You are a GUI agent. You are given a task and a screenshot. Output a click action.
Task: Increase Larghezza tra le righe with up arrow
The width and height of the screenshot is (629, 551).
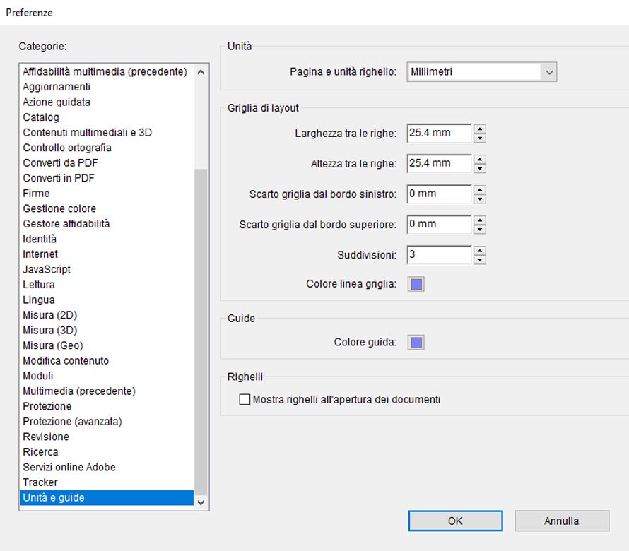(480, 129)
